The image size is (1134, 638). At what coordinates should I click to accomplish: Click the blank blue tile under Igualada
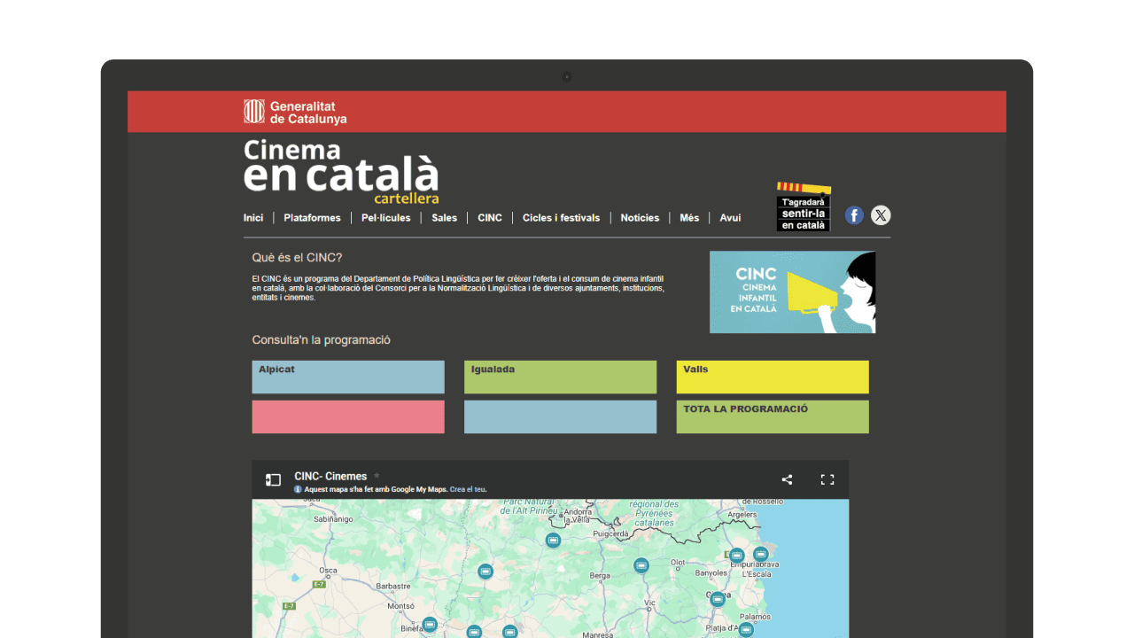pos(561,416)
